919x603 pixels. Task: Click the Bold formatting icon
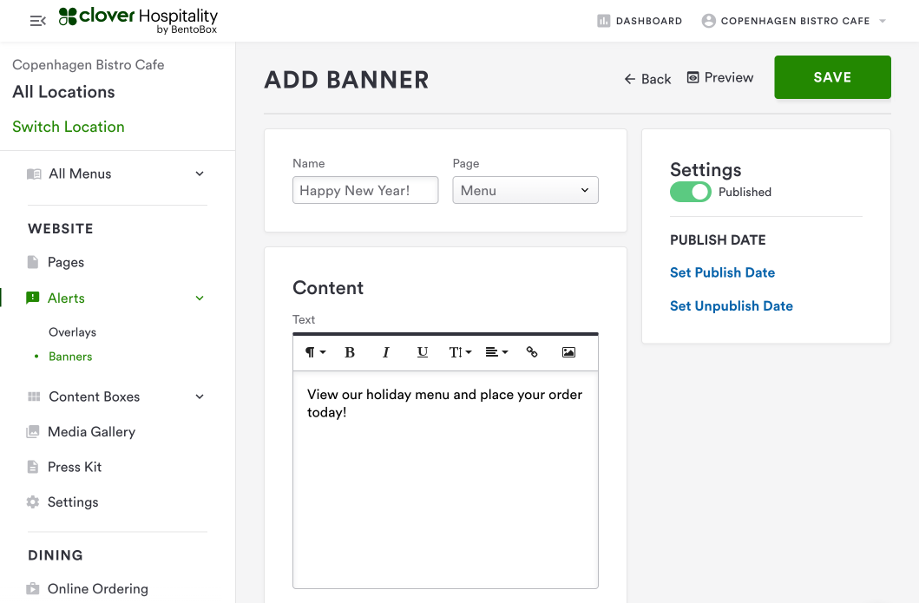click(350, 352)
